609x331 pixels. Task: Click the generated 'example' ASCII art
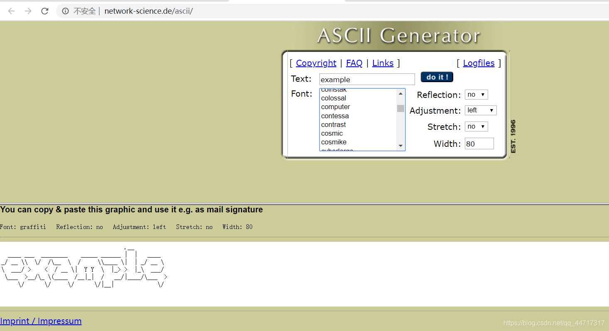click(84, 268)
